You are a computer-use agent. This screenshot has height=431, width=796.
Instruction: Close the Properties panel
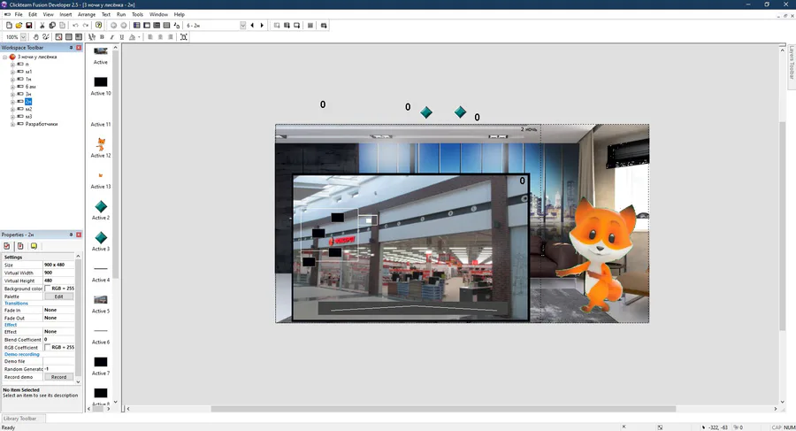(79, 235)
